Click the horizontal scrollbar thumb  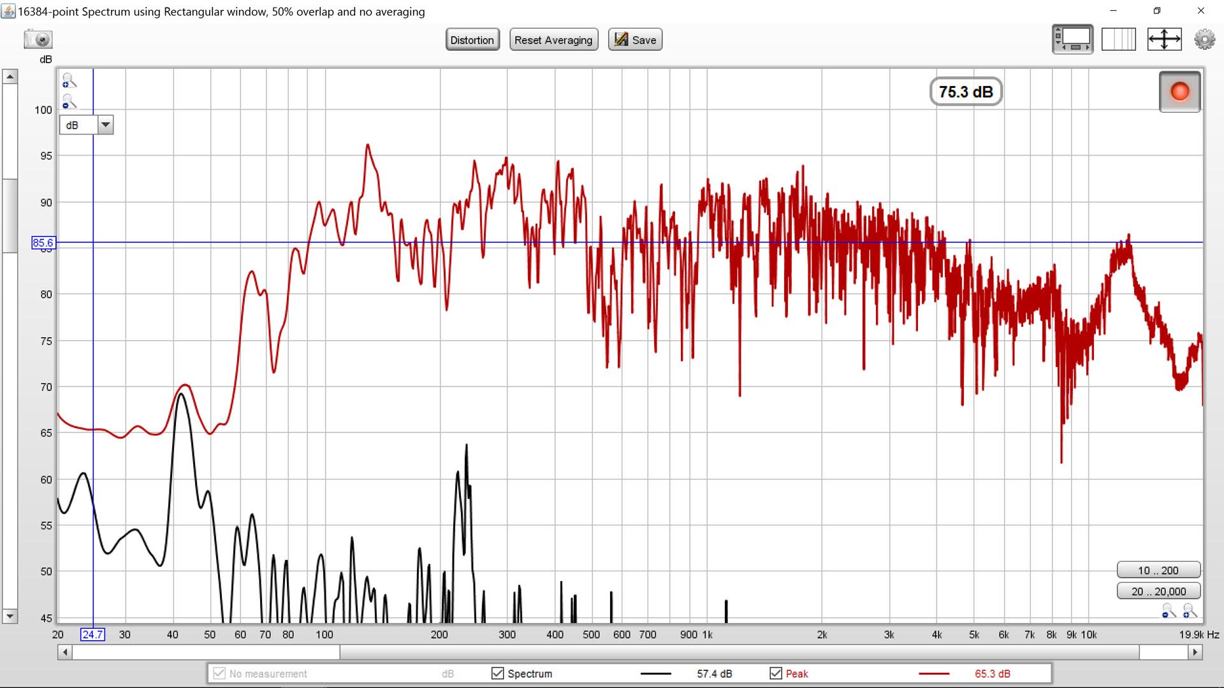[x=739, y=652]
